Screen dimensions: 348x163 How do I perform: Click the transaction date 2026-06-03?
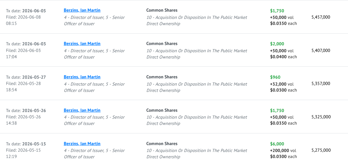click(x=34, y=44)
